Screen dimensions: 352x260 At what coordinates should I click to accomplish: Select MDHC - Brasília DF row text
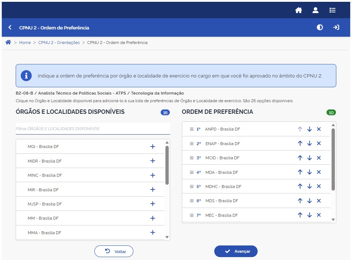[x=223, y=186]
